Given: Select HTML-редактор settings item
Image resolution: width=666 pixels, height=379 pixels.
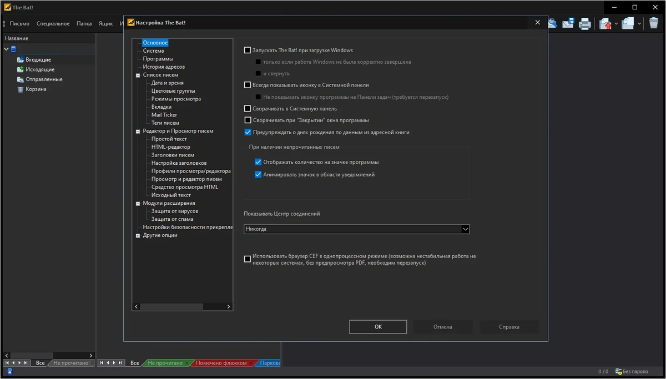Looking at the screenshot, I should [170, 148].
